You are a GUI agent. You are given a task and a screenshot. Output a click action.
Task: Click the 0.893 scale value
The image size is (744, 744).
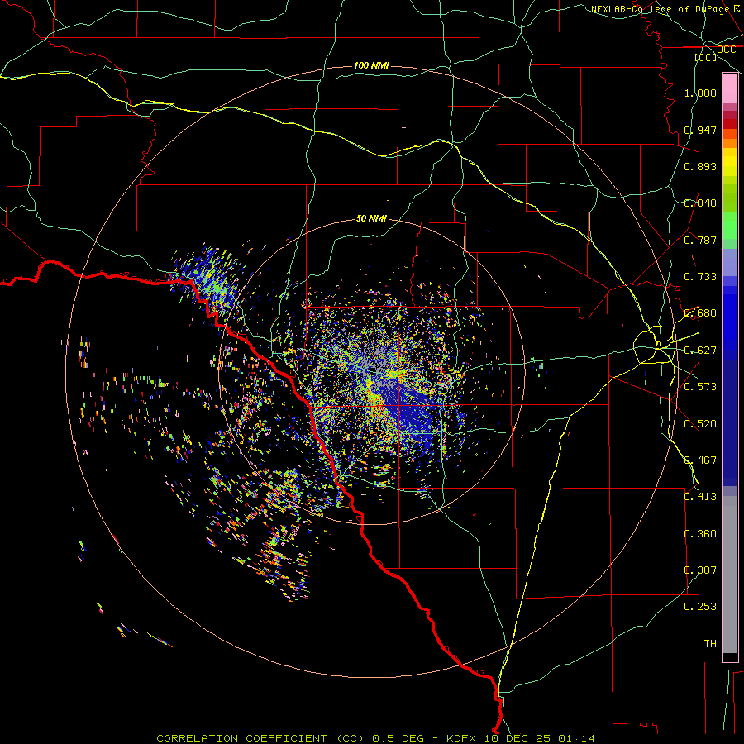click(x=700, y=166)
